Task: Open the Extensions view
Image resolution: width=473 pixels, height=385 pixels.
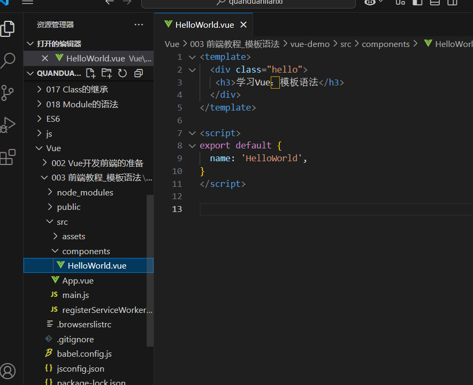Action: click(x=8, y=157)
